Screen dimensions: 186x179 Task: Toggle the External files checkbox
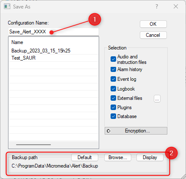click(113, 98)
